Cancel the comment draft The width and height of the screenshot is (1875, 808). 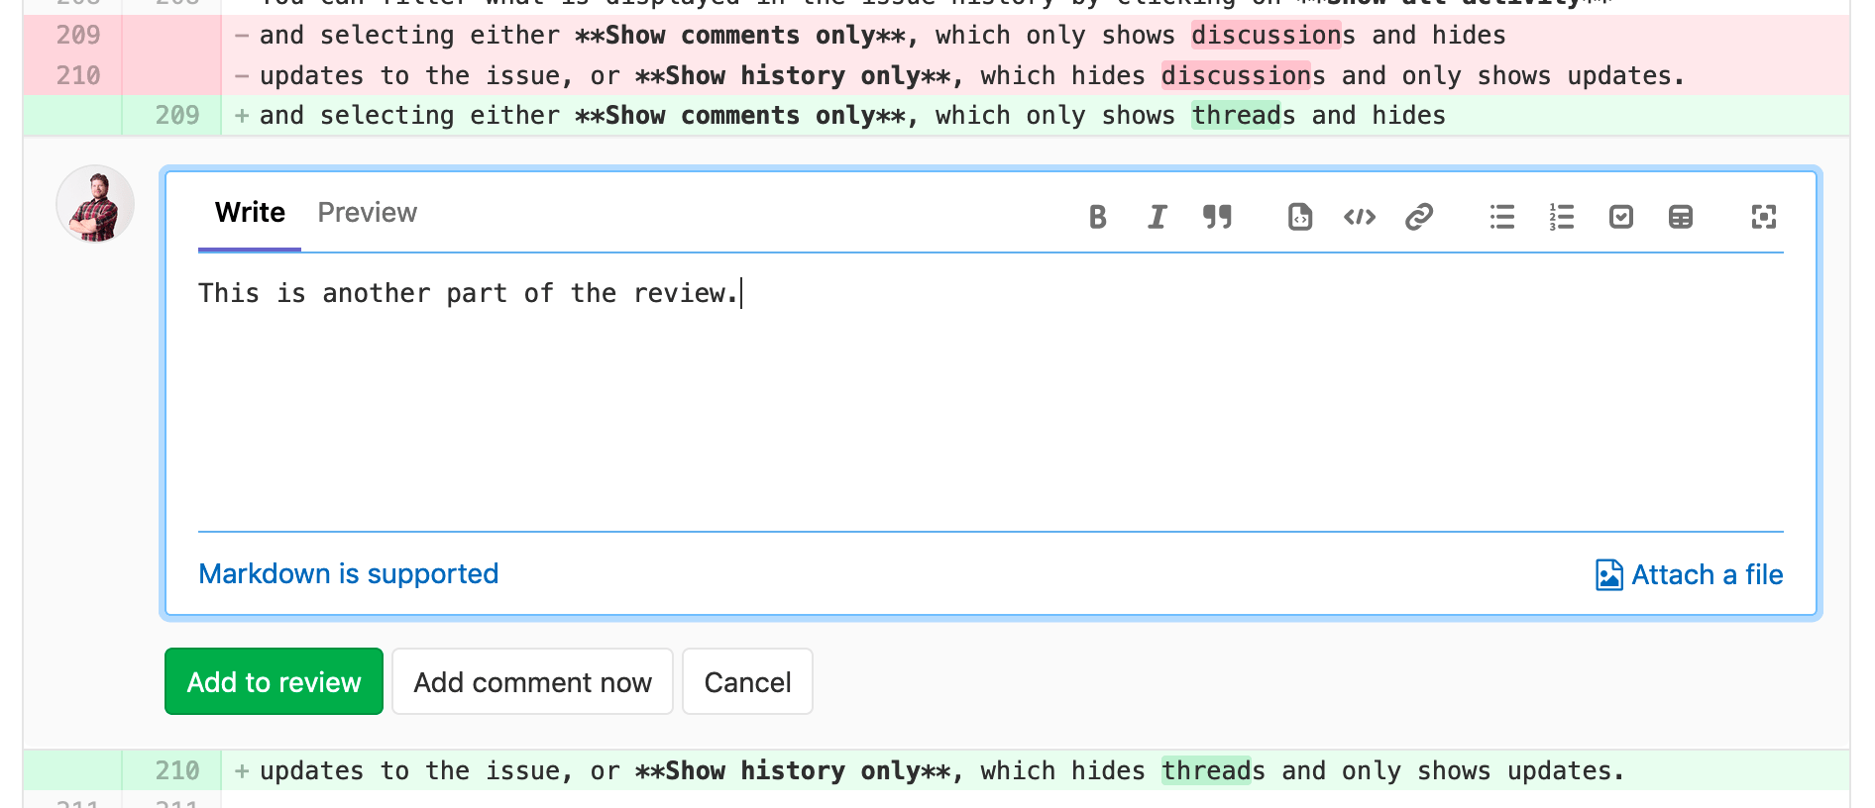click(747, 682)
